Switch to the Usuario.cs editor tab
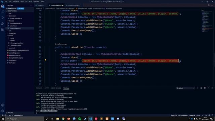215x121 pixels. tap(41, 5)
